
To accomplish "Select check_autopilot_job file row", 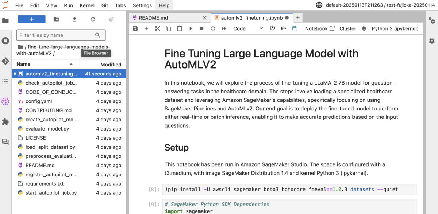I will click(x=69, y=83).
